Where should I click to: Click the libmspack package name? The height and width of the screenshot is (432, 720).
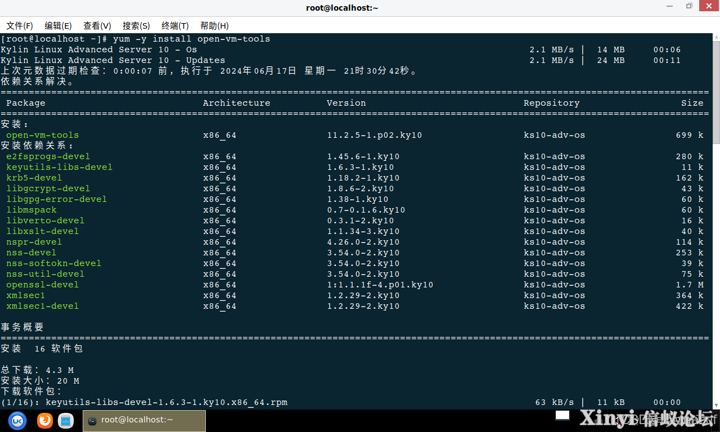coord(31,210)
